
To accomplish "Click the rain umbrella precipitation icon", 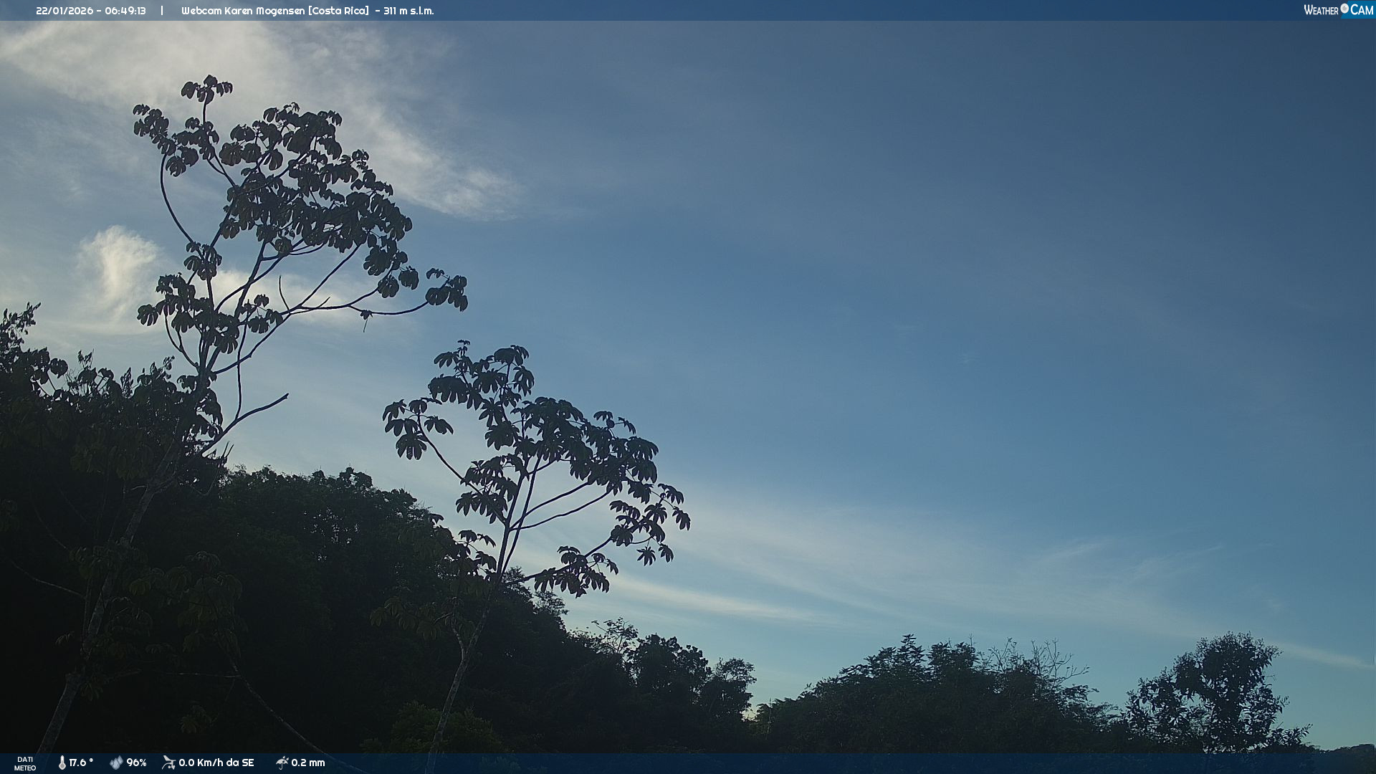I will [282, 763].
